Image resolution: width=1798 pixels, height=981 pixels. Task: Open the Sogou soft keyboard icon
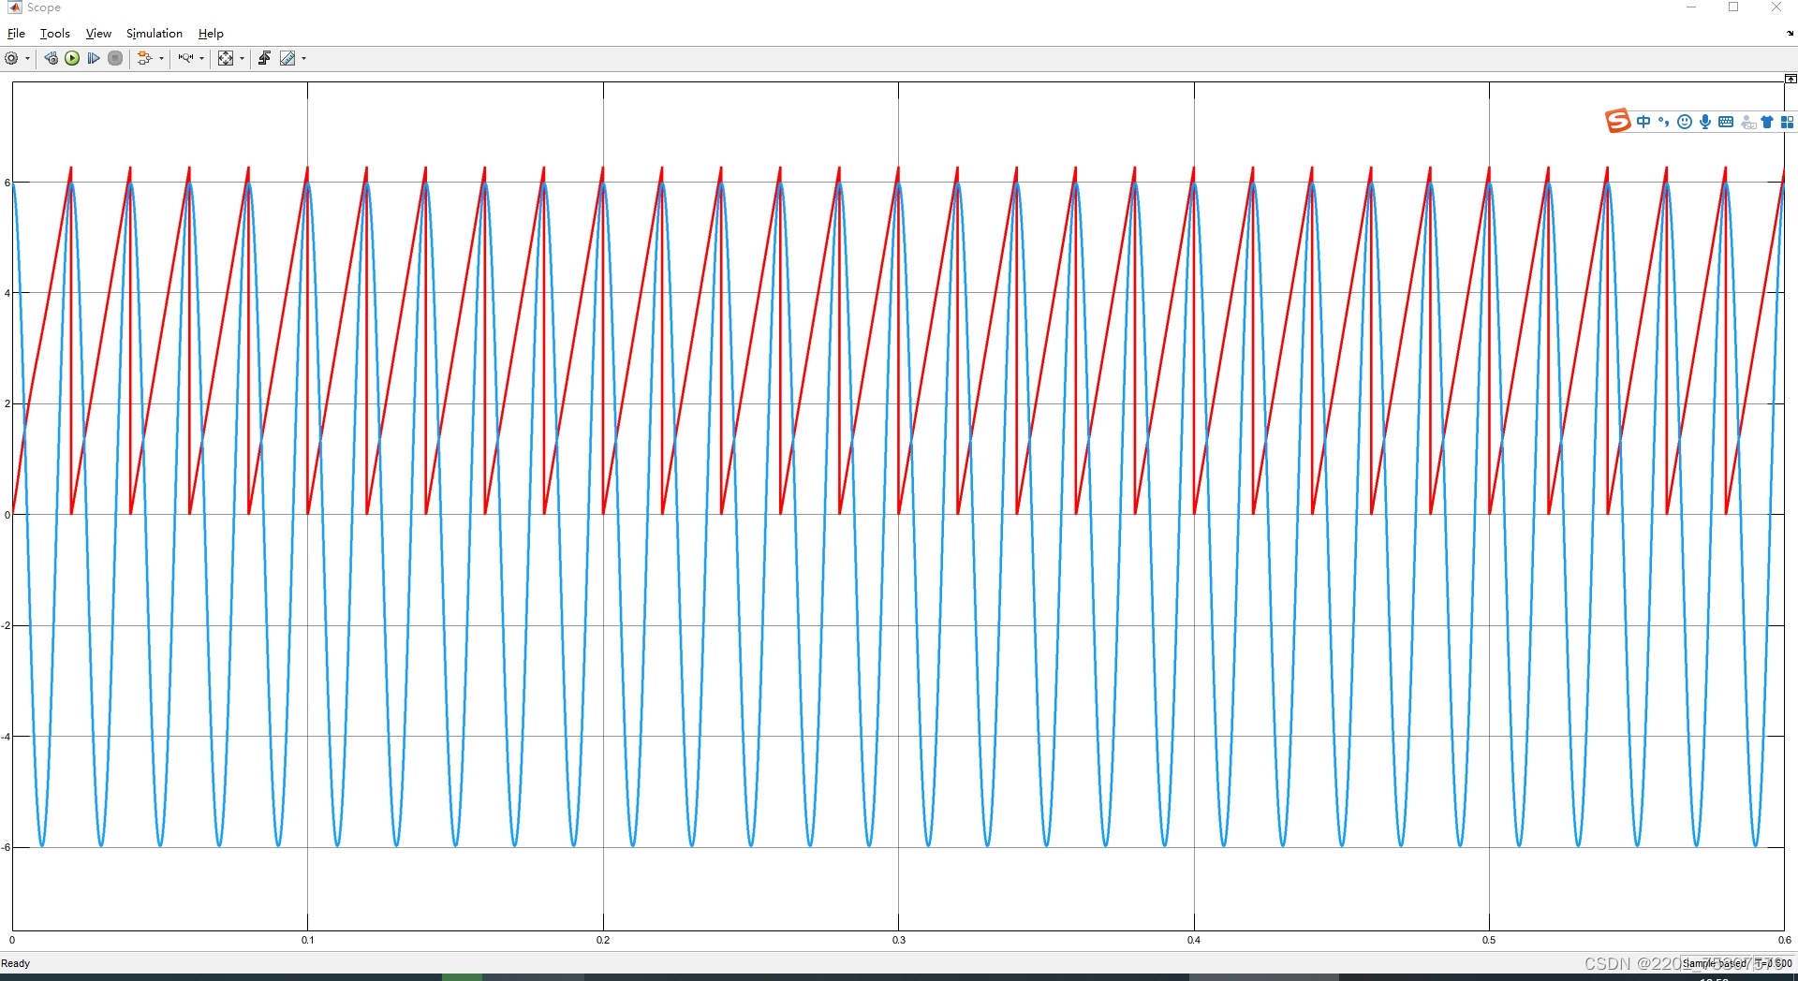1726,122
